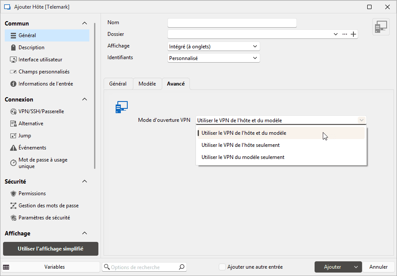Open the VPN/SSH/Passerelle section
397x276 pixels.
click(41, 111)
